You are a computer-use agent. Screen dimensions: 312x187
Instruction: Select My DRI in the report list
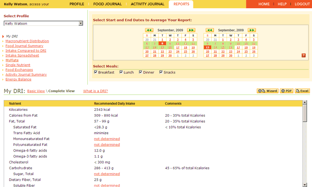12,36
